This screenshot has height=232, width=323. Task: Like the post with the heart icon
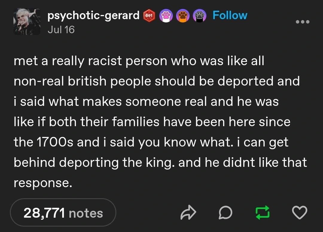pos(299,213)
